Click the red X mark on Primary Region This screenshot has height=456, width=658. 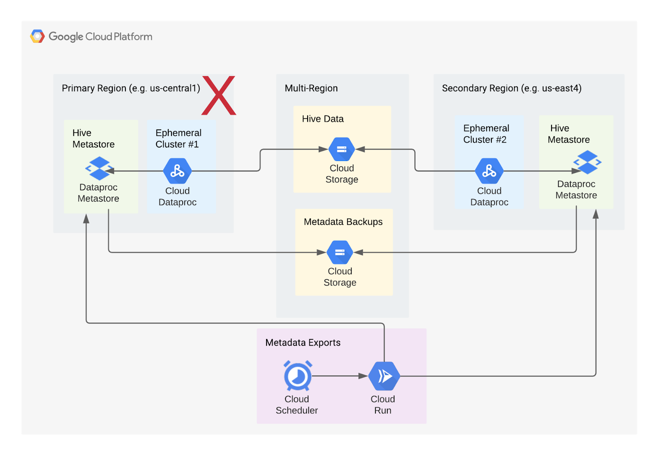[x=219, y=95]
